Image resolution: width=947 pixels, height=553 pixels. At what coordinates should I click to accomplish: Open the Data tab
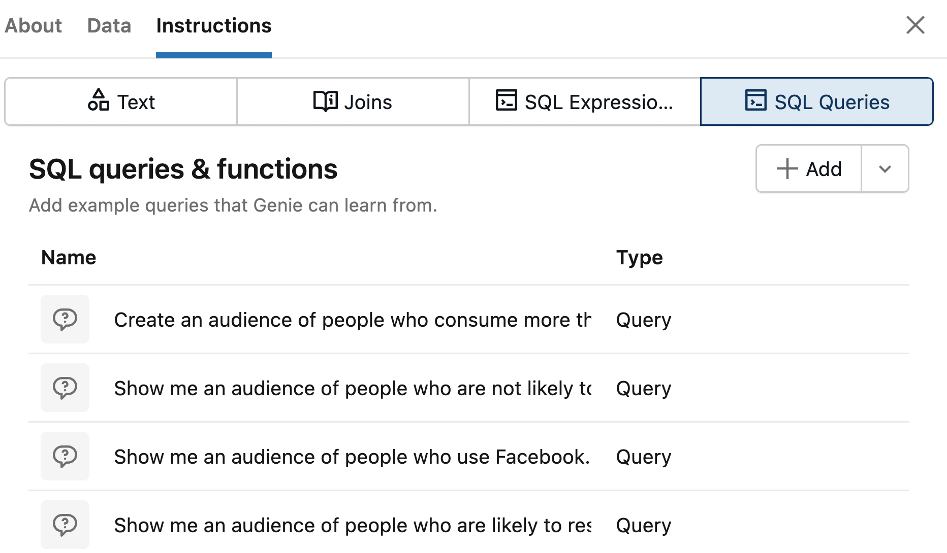(x=109, y=26)
